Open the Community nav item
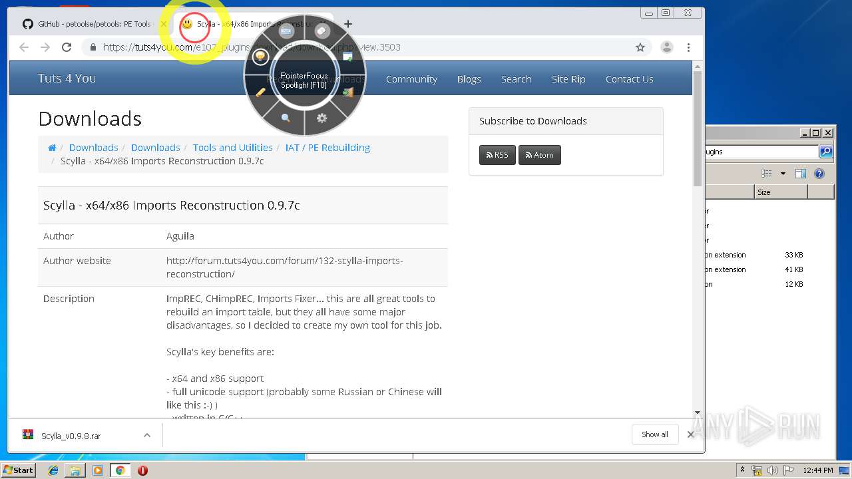 (411, 79)
